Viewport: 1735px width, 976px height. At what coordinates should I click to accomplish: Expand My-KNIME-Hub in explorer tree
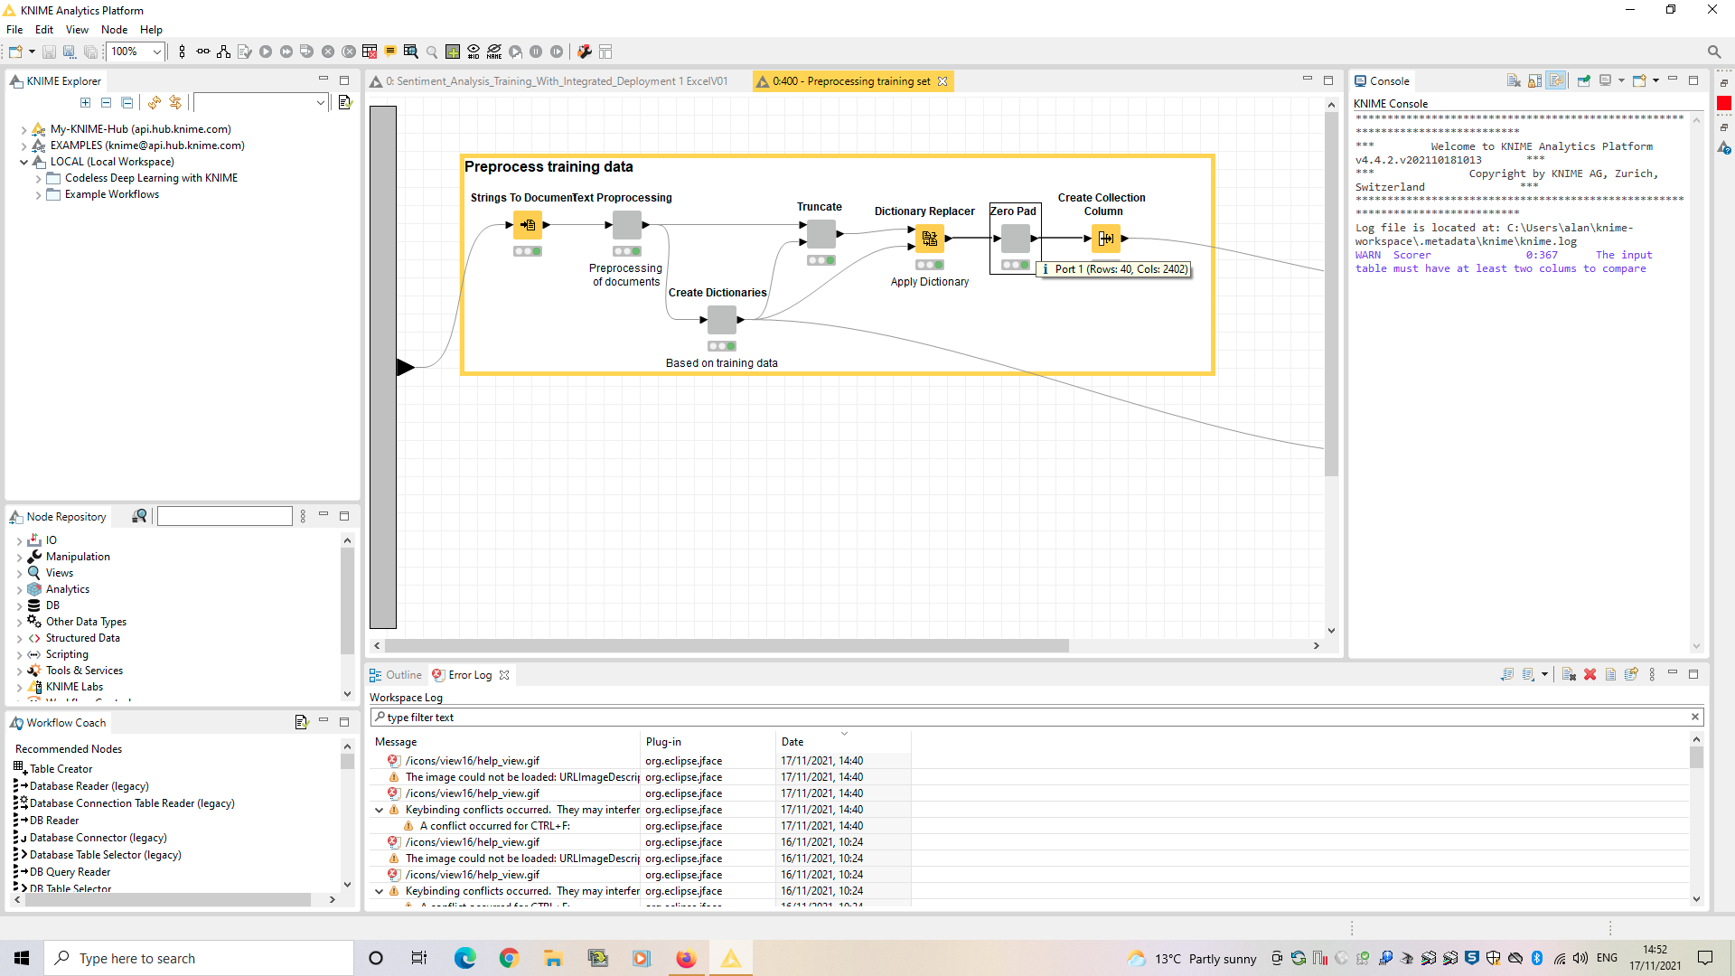click(23, 129)
